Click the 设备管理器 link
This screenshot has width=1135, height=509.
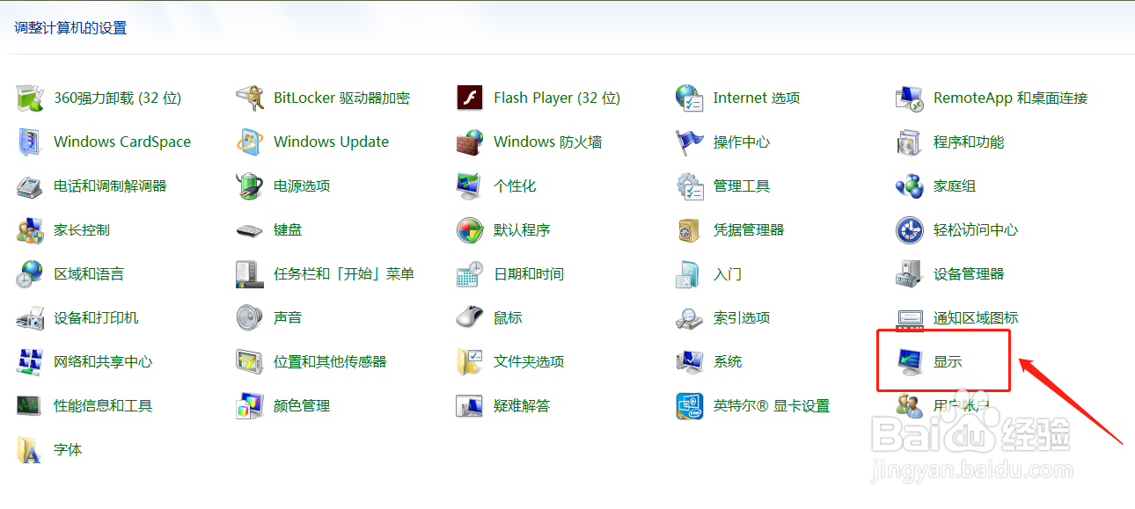tap(969, 274)
